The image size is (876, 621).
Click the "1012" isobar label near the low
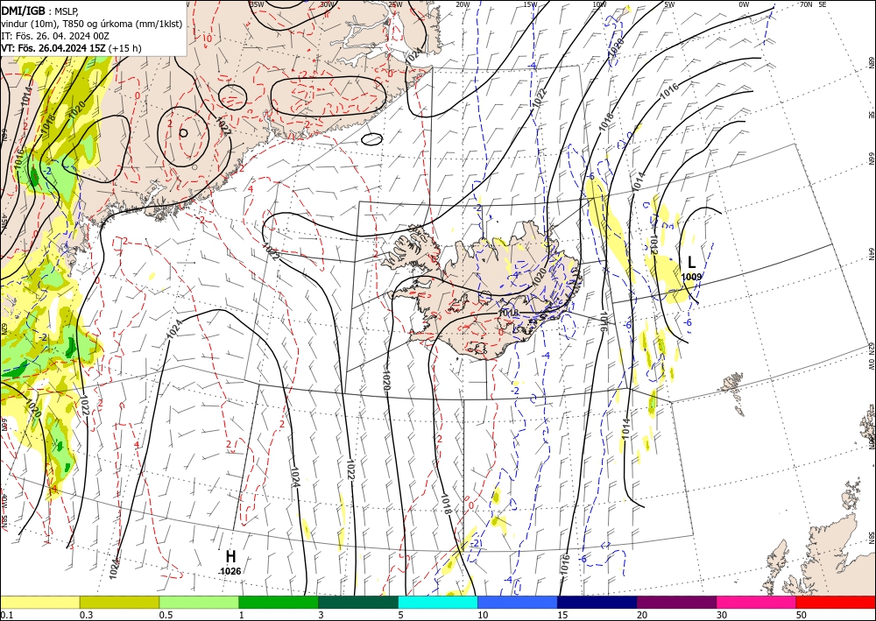(653, 245)
